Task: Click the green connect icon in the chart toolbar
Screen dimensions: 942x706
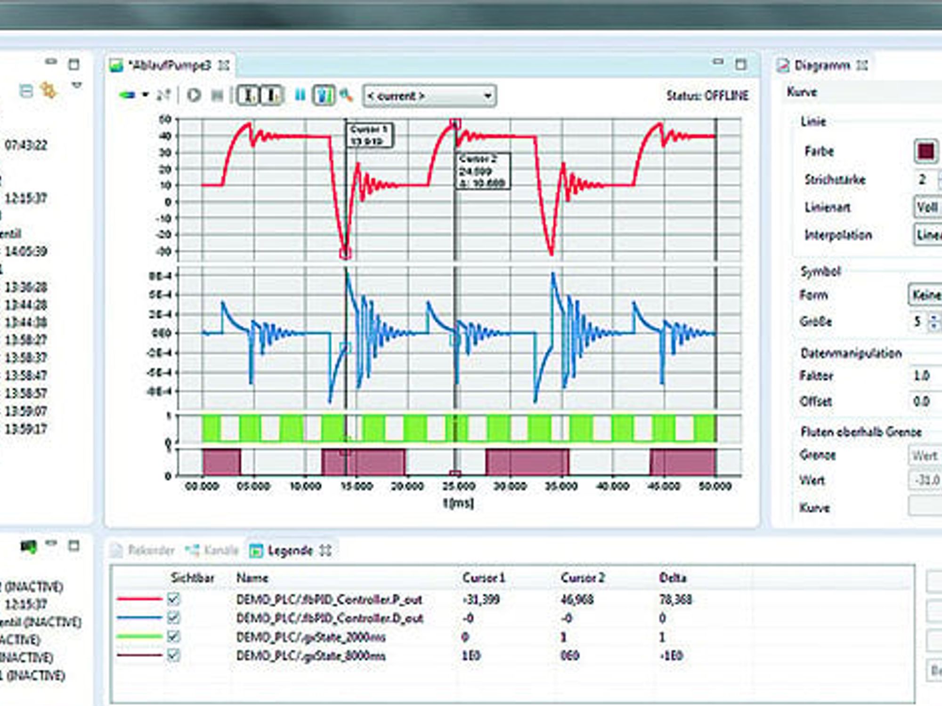Action: (x=127, y=96)
